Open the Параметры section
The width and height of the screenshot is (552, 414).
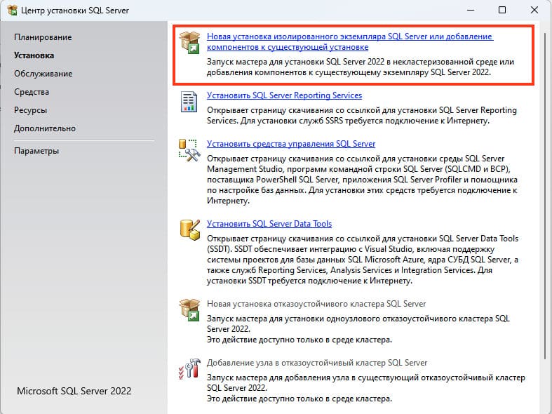(36, 151)
